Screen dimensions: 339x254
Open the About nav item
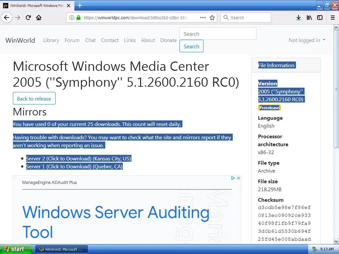click(x=148, y=40)
